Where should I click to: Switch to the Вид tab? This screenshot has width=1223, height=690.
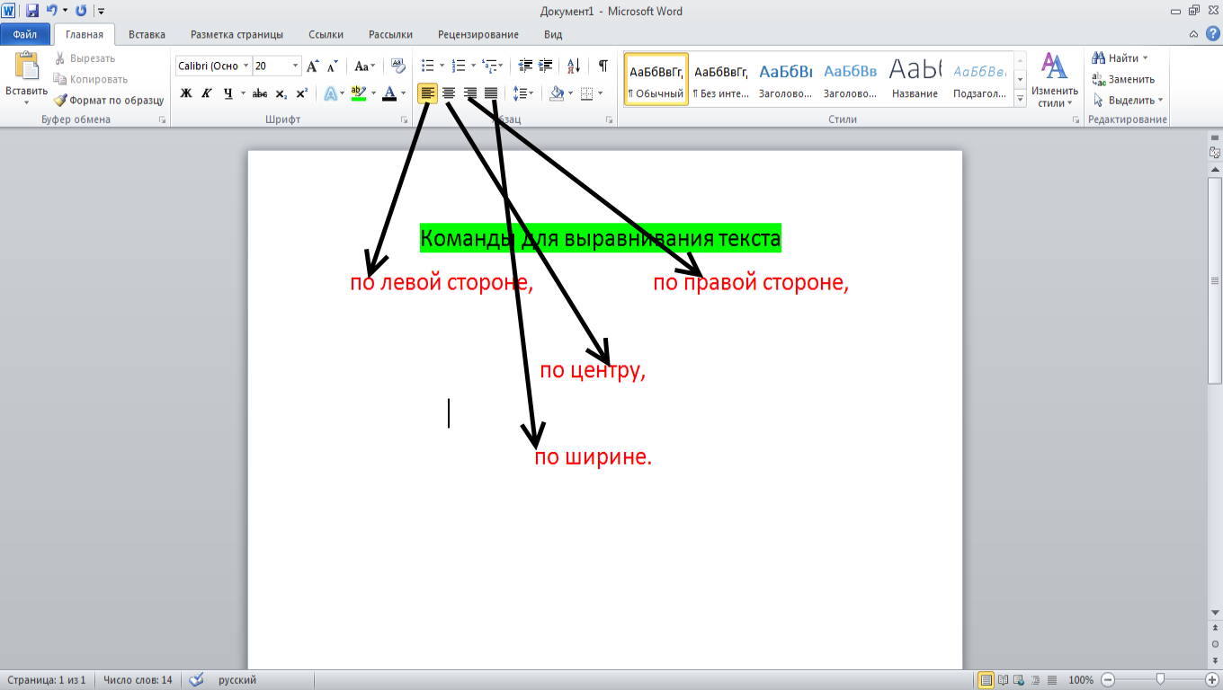point(553,35)
